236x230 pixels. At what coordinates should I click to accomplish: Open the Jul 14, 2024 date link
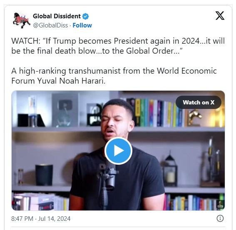pos(54,219)
